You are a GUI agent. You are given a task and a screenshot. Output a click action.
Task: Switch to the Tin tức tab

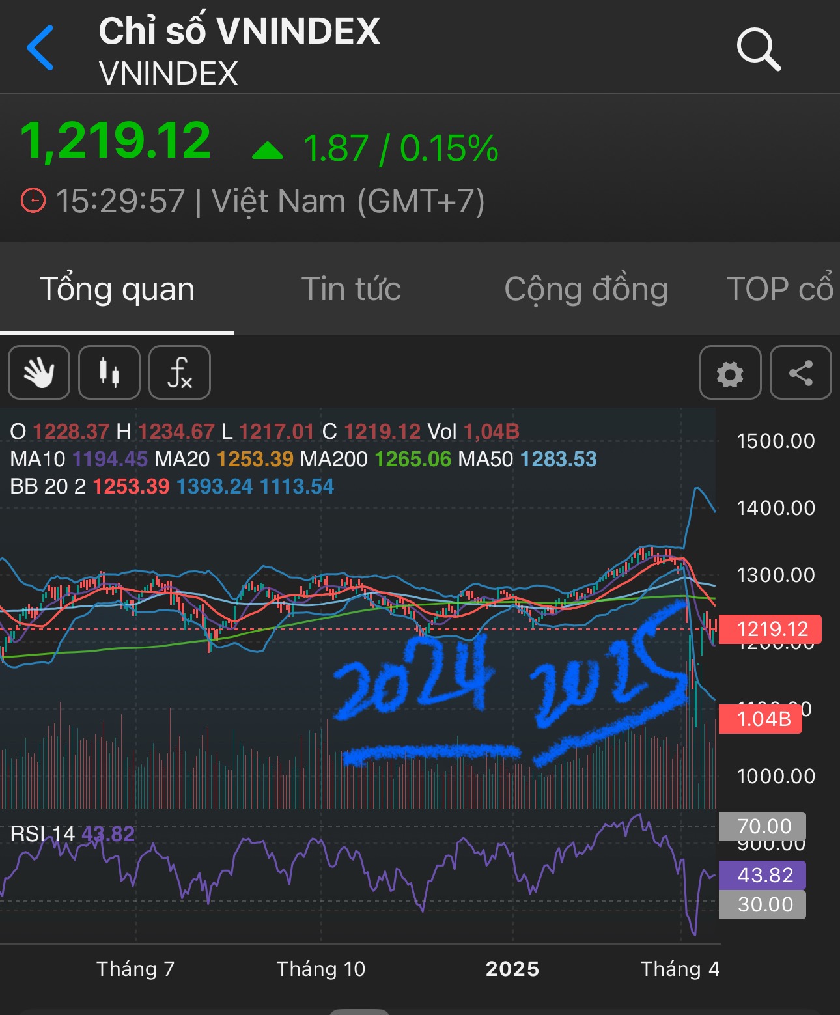[351, 289]
